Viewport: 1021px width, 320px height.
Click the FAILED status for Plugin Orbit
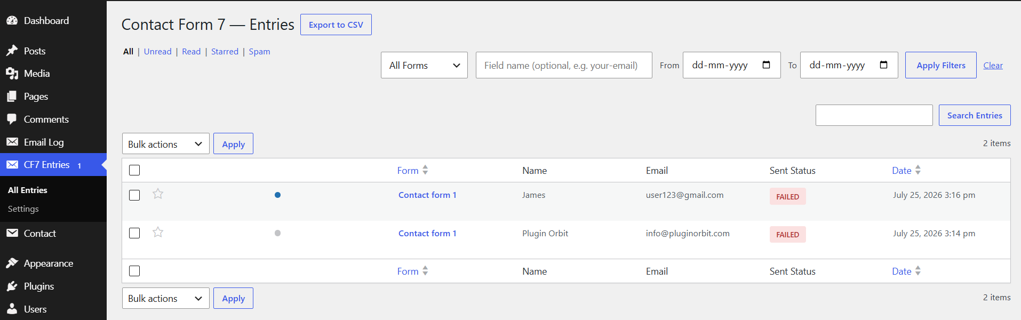[787, 234]
